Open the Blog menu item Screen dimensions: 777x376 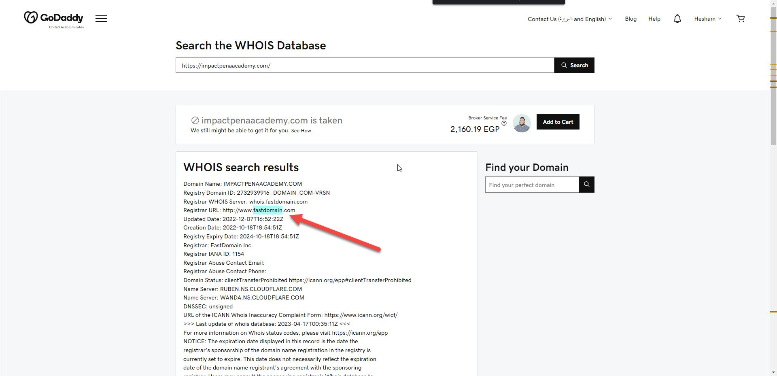pos(631,19)
